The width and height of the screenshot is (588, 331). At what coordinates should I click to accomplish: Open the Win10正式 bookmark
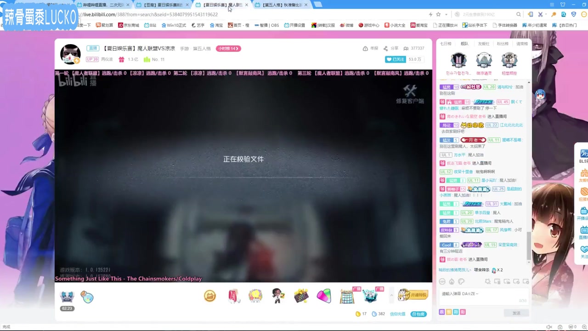click(174, 25)
